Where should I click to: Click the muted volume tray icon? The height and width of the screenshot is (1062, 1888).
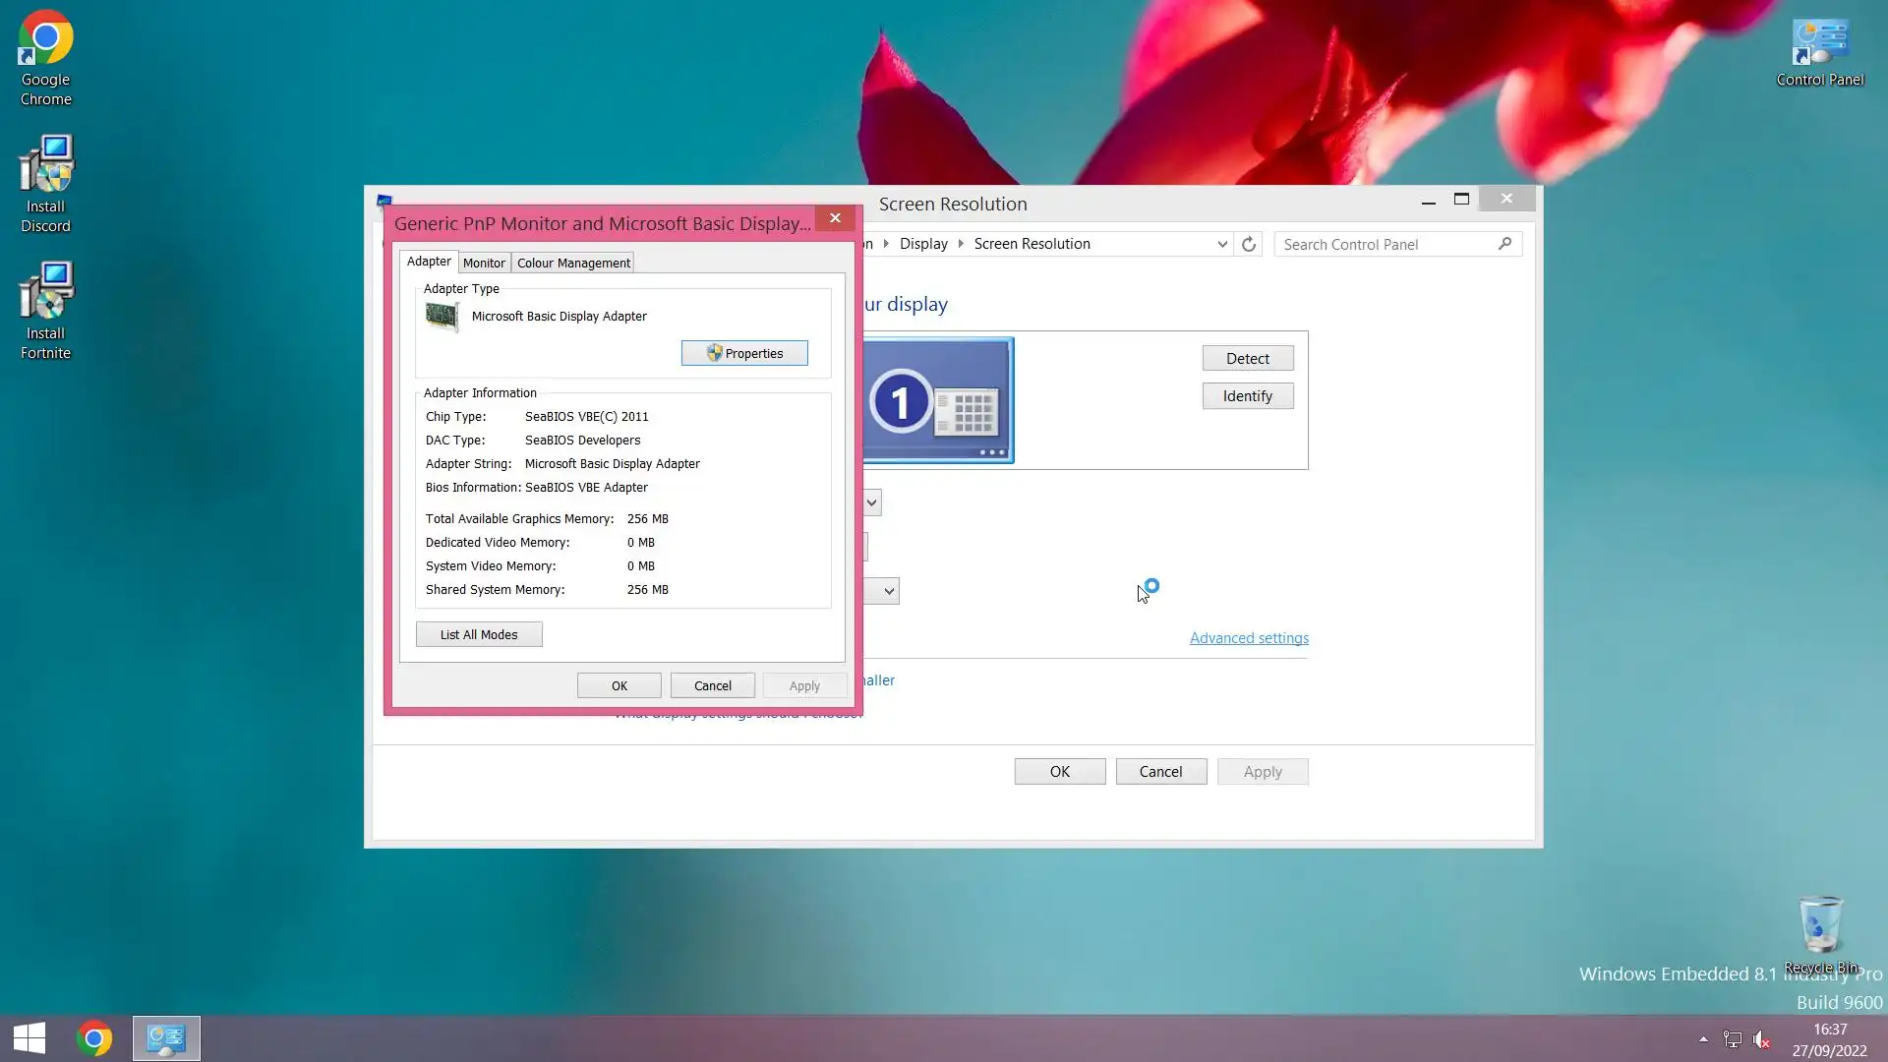[x=1761, y=1039]
